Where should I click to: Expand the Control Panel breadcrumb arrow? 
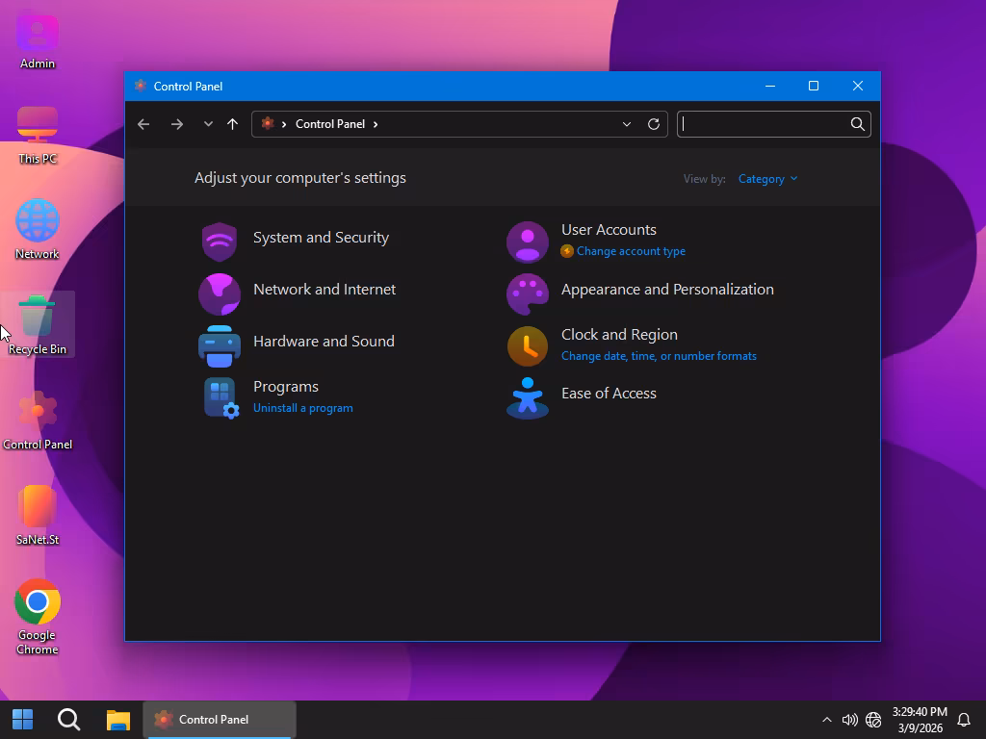(376, 124)
